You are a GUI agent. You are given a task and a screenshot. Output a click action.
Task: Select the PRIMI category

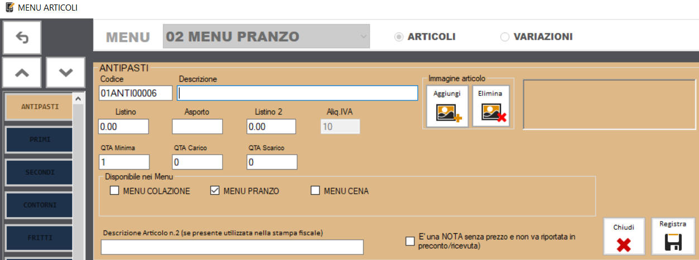[39, 139]
